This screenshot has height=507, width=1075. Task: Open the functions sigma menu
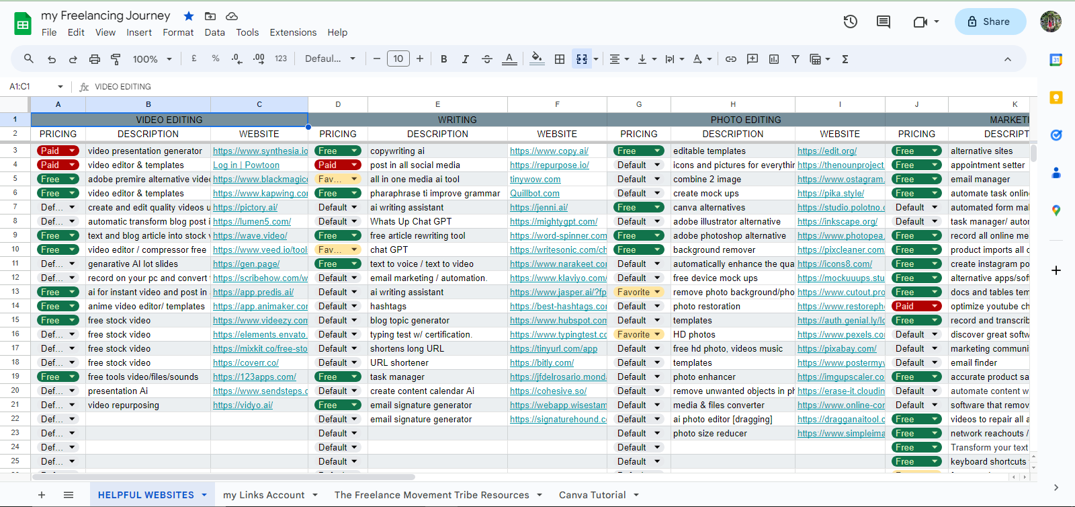point(845,59)
